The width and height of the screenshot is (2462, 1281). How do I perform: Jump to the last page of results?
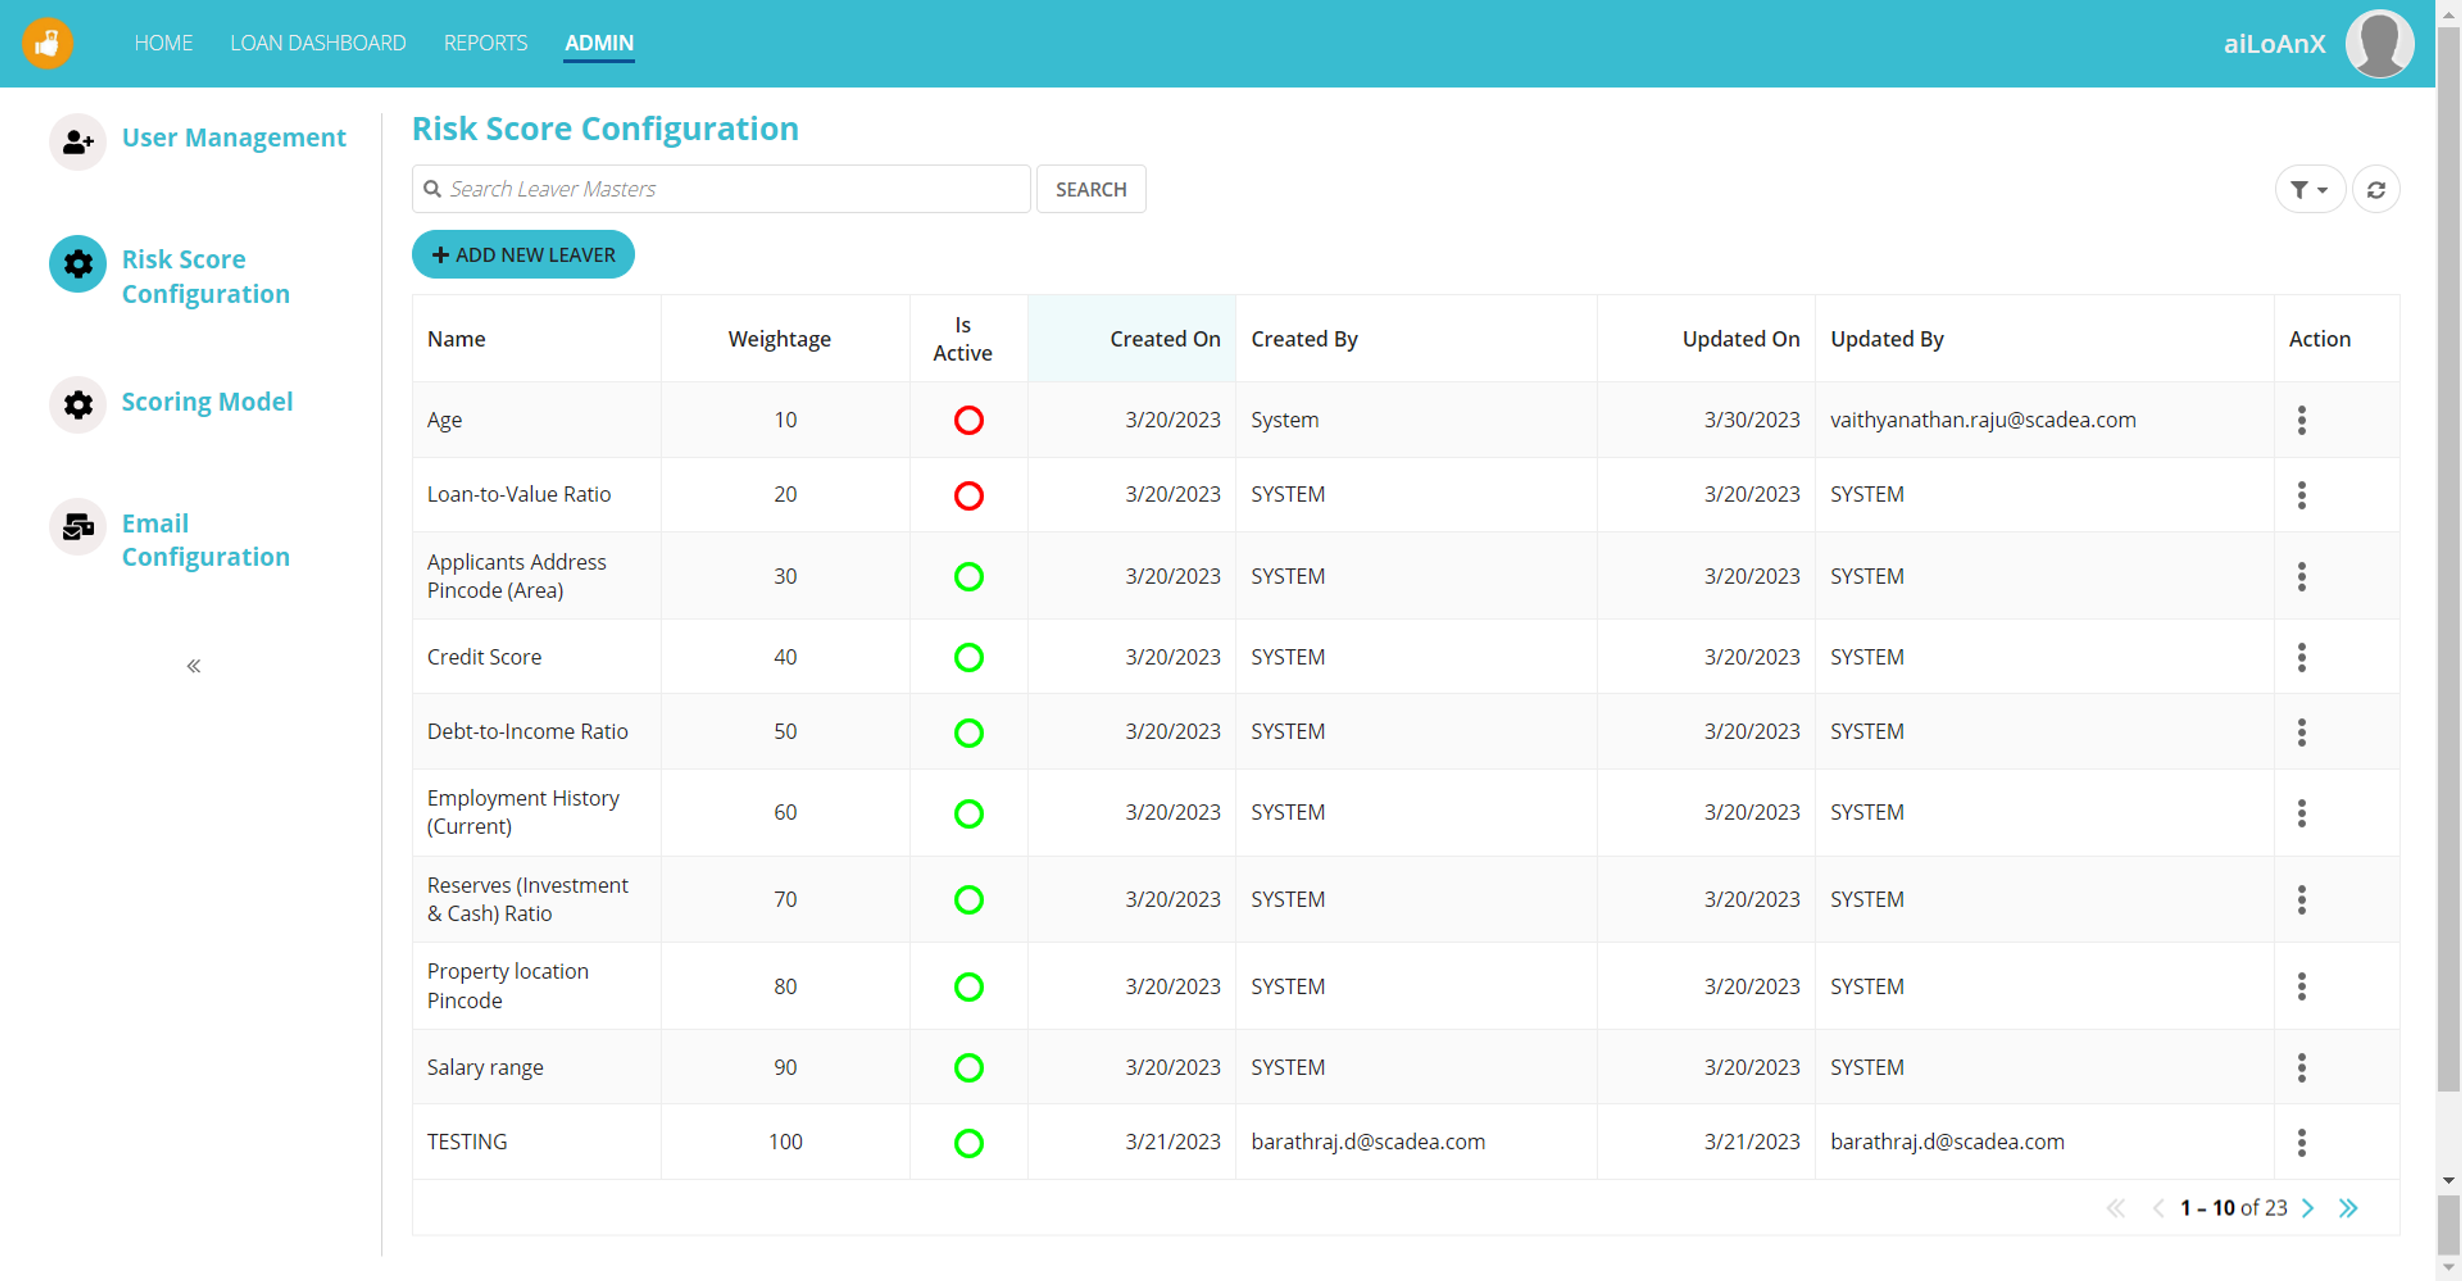point(2349,1209)
